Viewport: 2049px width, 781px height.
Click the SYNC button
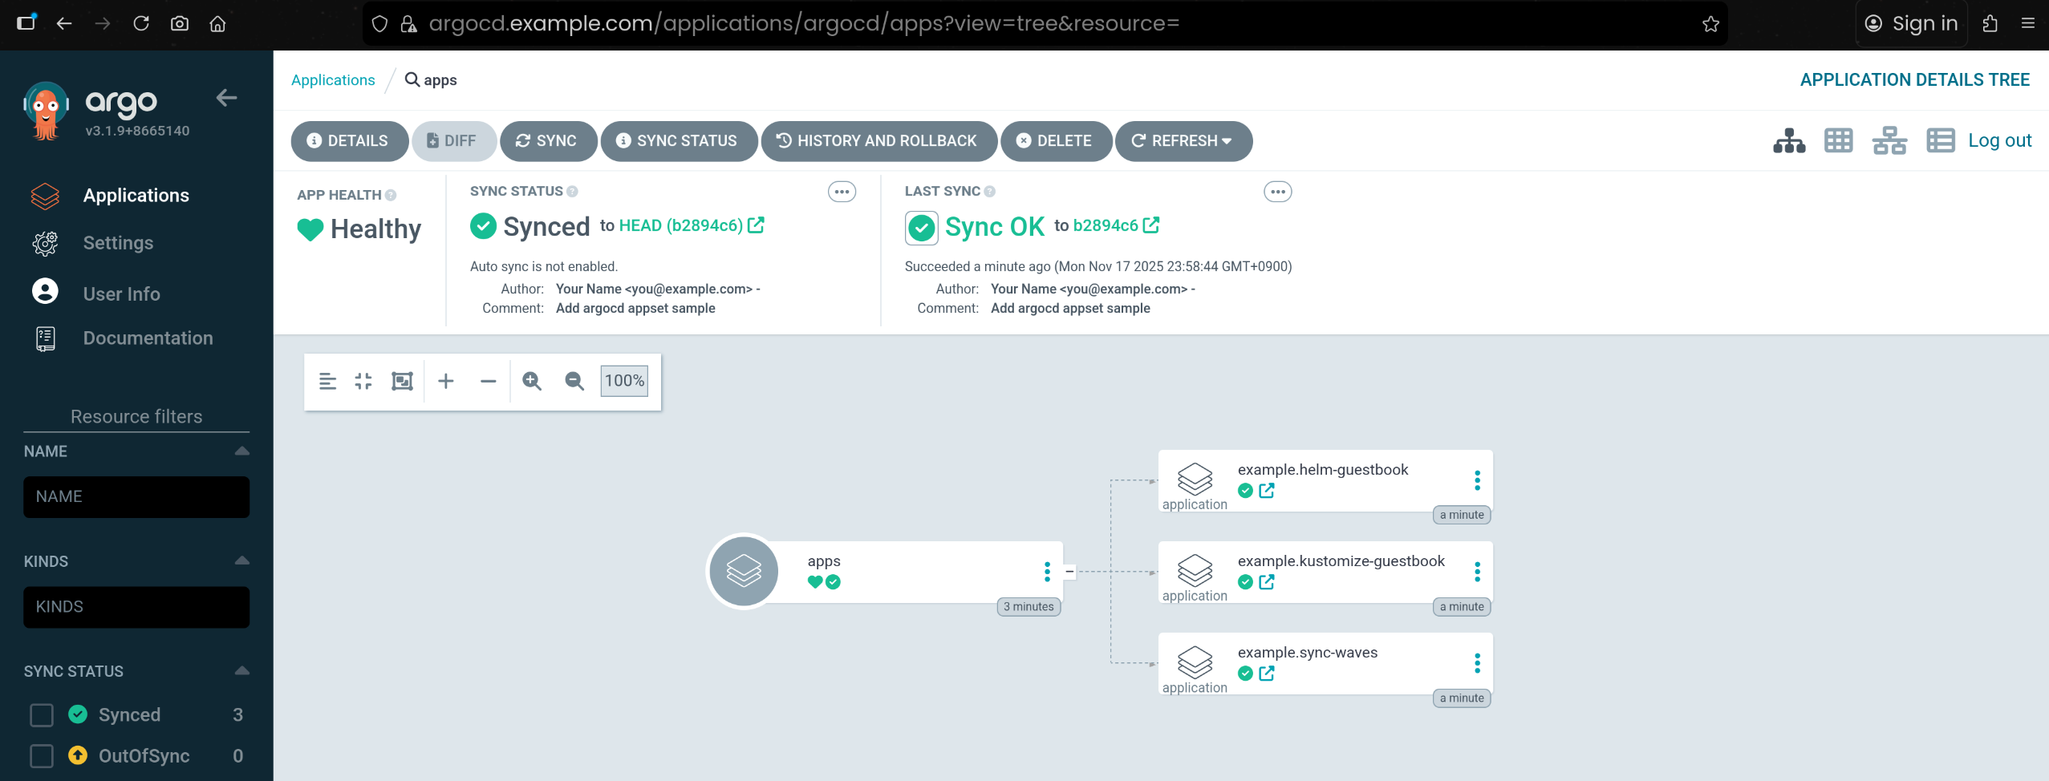click(x=548, y=141)
